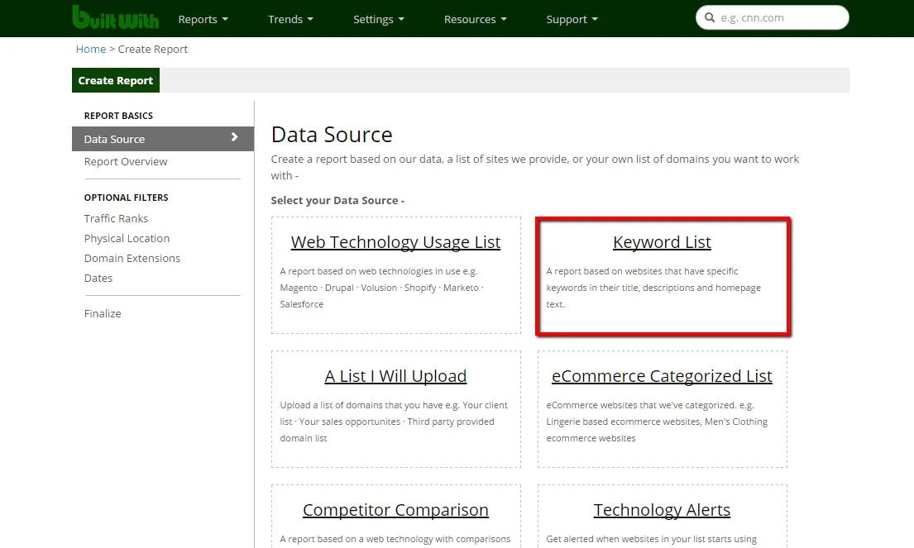Screen dimensions: 914x548
Task: Click the Data Source chevron arrow
Action: tap(234, 138)
